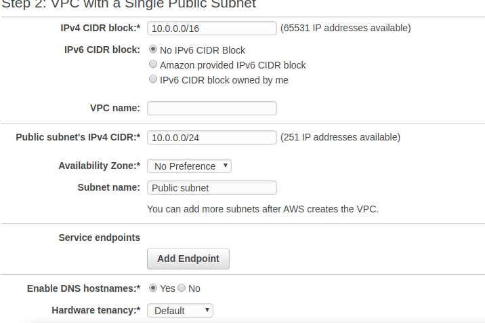Click the 65531 IP addresses available text
This screenshot has height=323, width=485.
point(345,28)
